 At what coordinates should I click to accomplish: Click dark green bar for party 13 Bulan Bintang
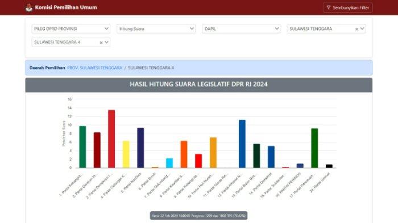(256, 156)
